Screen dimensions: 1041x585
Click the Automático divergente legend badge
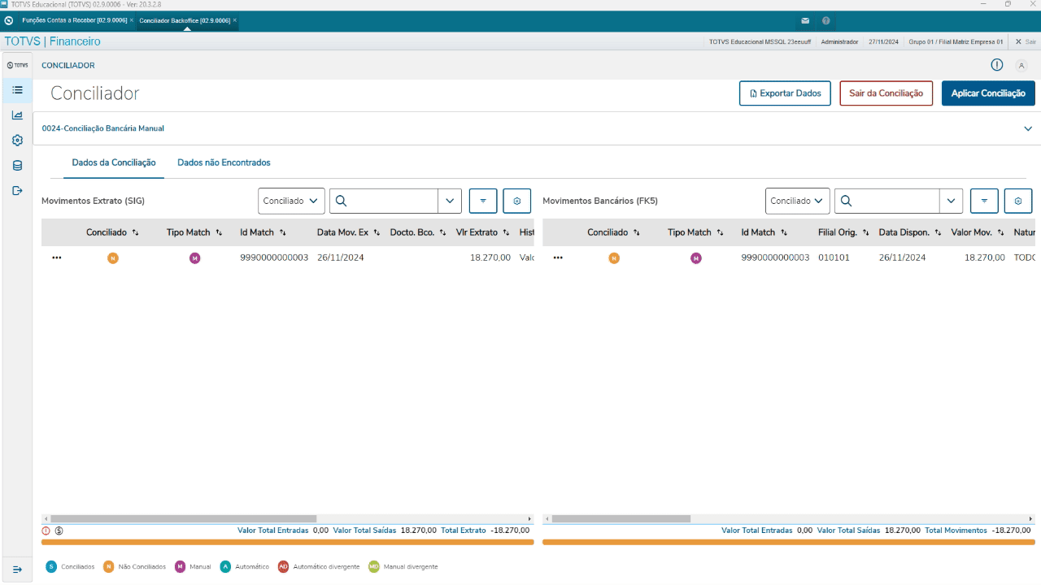click(x=283, y=566)
